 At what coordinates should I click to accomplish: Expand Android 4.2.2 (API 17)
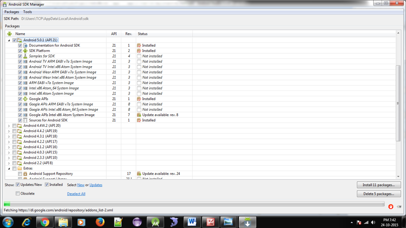[x=9, y=142]
